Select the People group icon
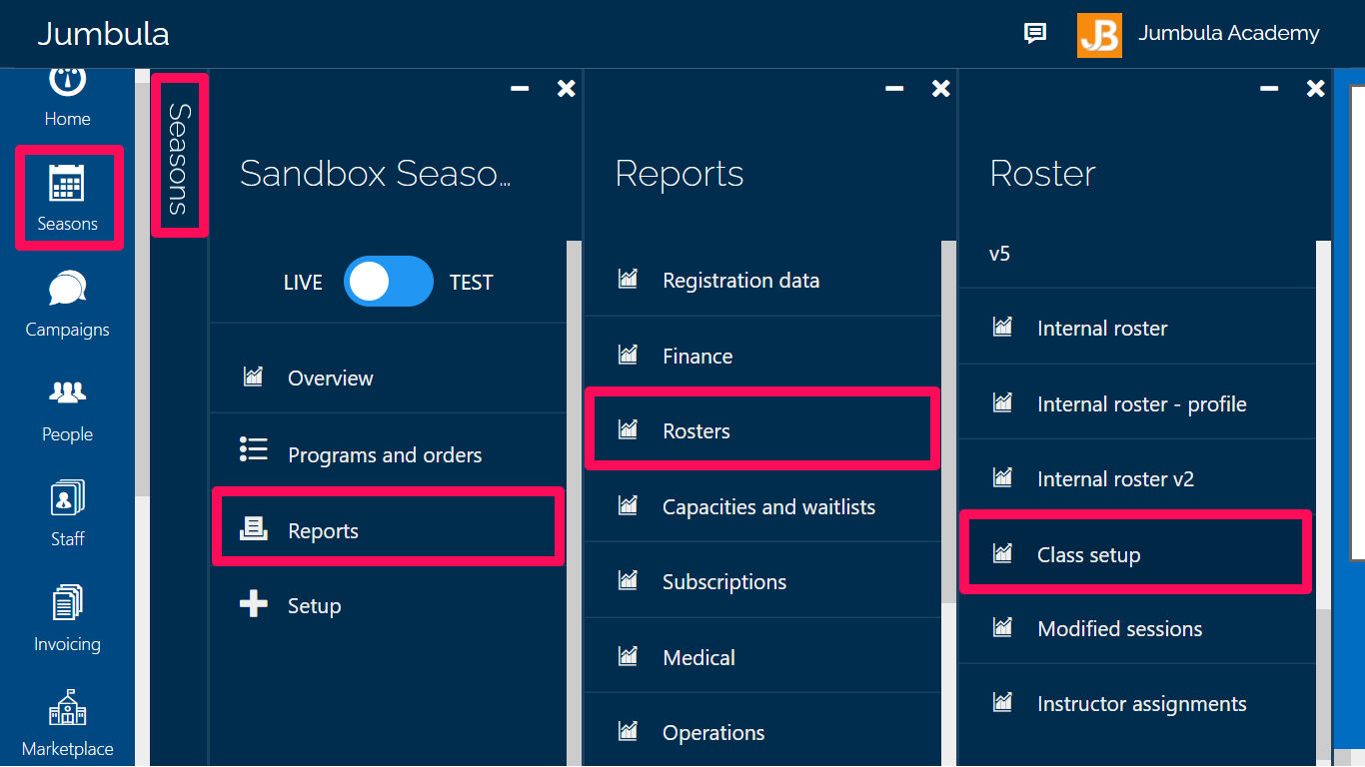The image size is (1365, 767). pyautogui.click(x=67, y=392)
